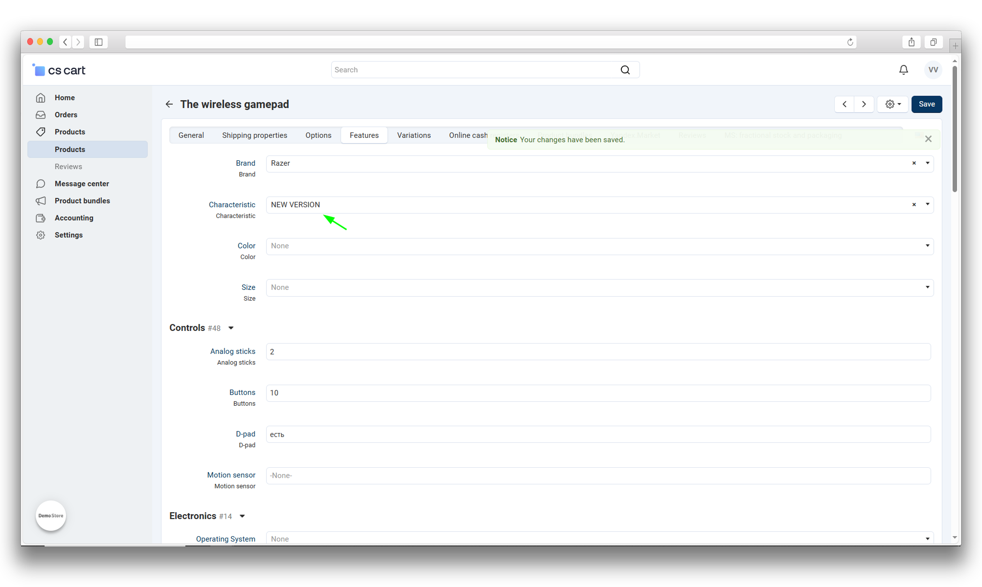Go back using the arrow beside product title

(169, 104)
